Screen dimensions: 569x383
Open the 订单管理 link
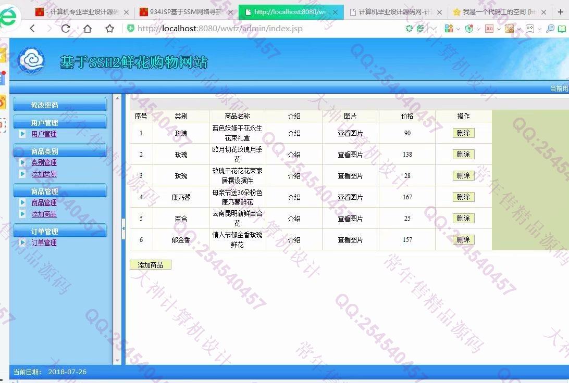point(44,242)
